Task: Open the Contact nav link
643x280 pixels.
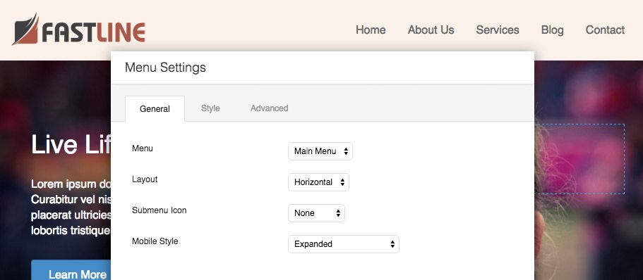Action: point(605,30)
